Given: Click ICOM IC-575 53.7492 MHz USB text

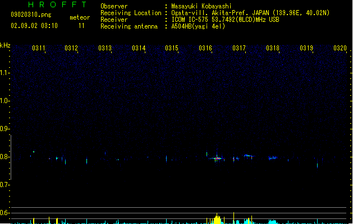Looking at the screenshot, I should [226, 20].
